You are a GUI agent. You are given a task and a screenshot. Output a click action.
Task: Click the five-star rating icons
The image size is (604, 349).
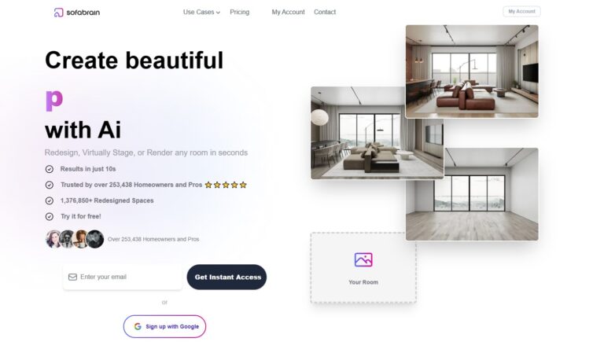tap(226, 185)
